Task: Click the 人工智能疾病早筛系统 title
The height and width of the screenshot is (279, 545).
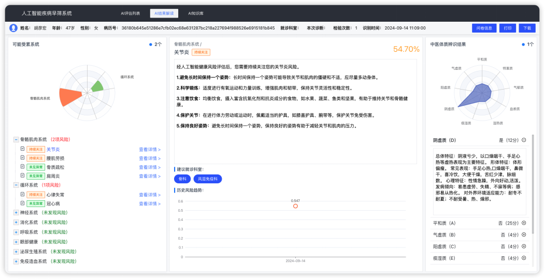Action: (x=47, y=13)
